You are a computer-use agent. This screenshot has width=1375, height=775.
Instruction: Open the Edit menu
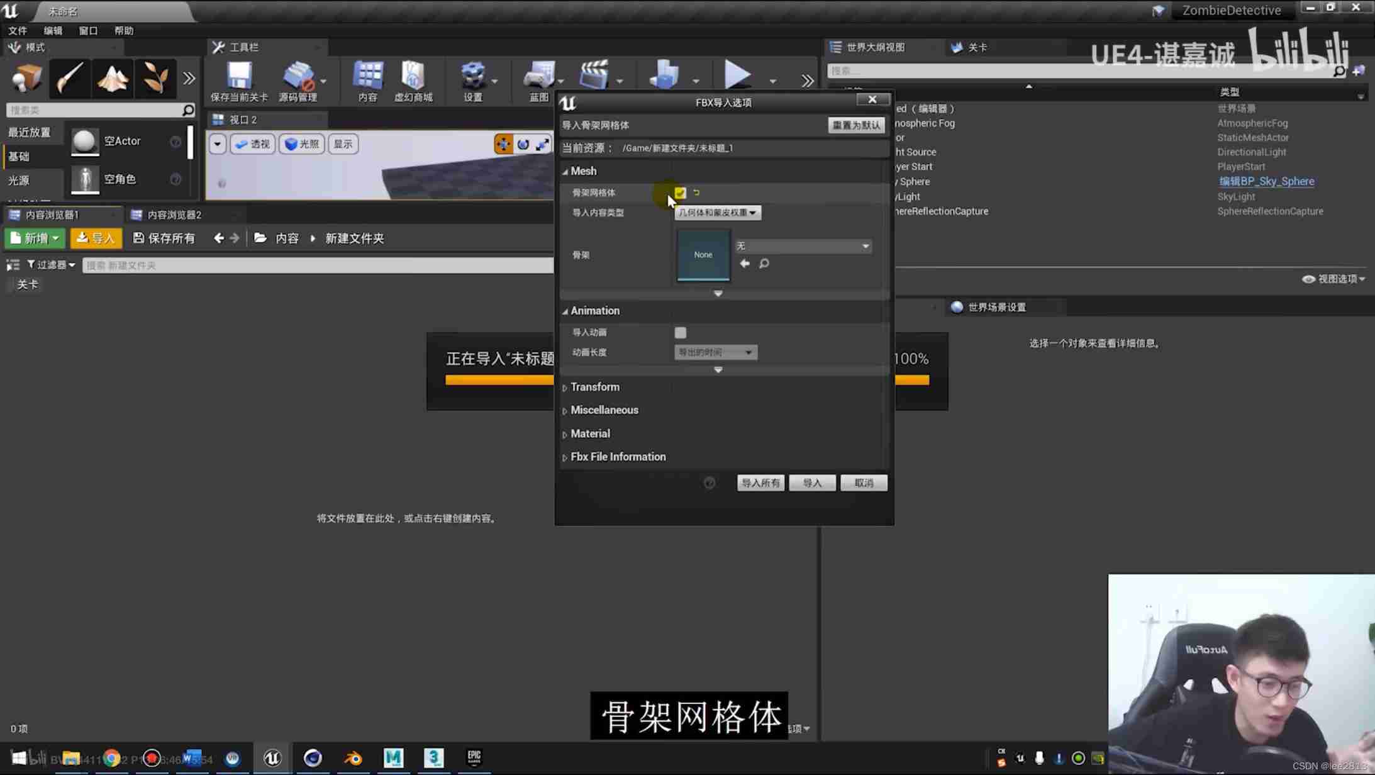click(53, 30)
